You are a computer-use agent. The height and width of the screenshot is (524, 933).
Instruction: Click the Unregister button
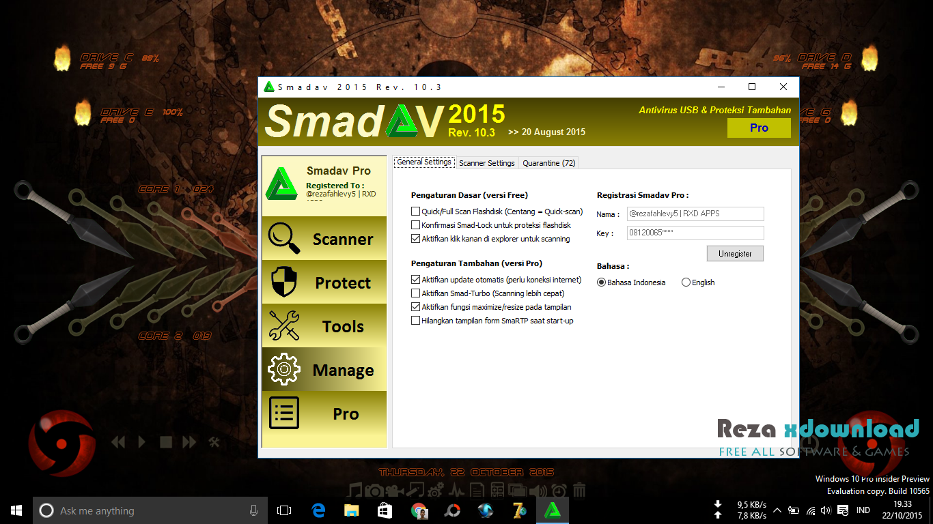pos(735,254)
